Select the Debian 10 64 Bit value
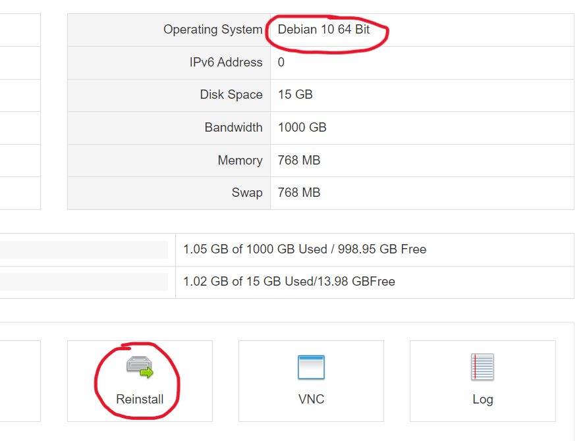This screenshot has width=587, height=441. [x=323, y=30]
